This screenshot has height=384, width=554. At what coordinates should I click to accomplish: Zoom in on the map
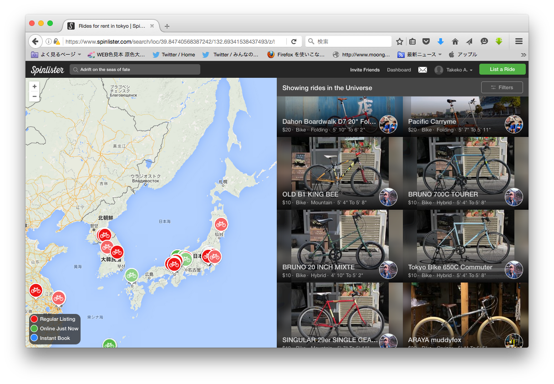point(35,86)
